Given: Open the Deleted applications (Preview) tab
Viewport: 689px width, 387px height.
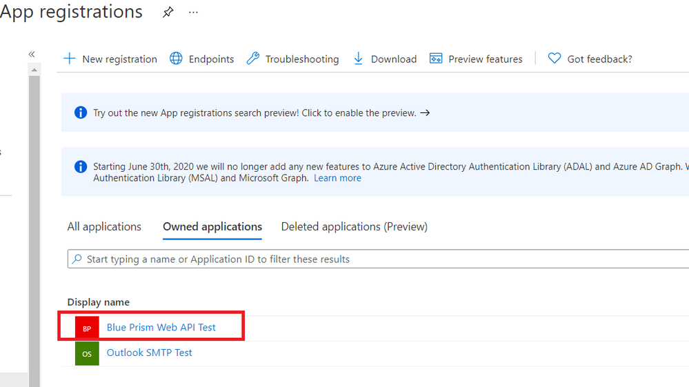Looking at the screenshot, I should [x=355, y=226].
